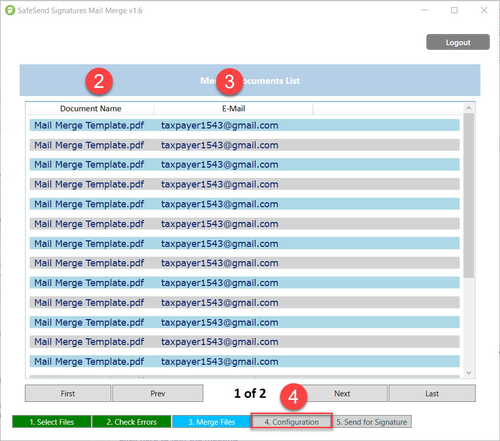
Task: Switch to 3. Merge Files step
Action: pos(211,422)
